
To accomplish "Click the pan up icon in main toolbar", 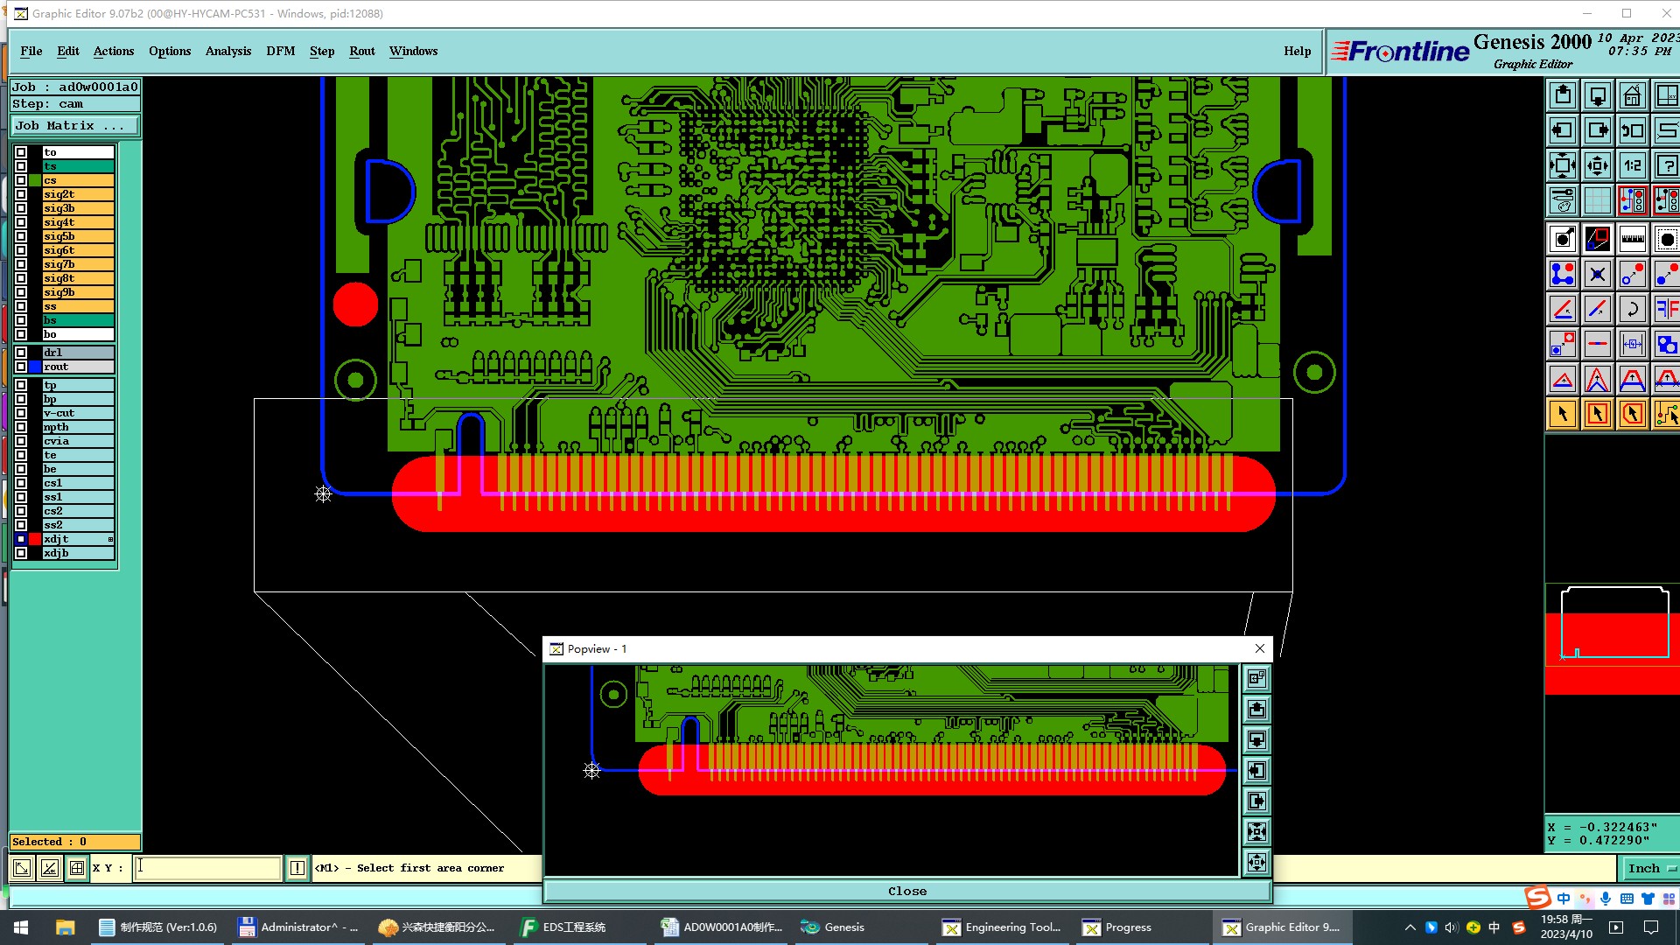I will (x=1563, y=95).
